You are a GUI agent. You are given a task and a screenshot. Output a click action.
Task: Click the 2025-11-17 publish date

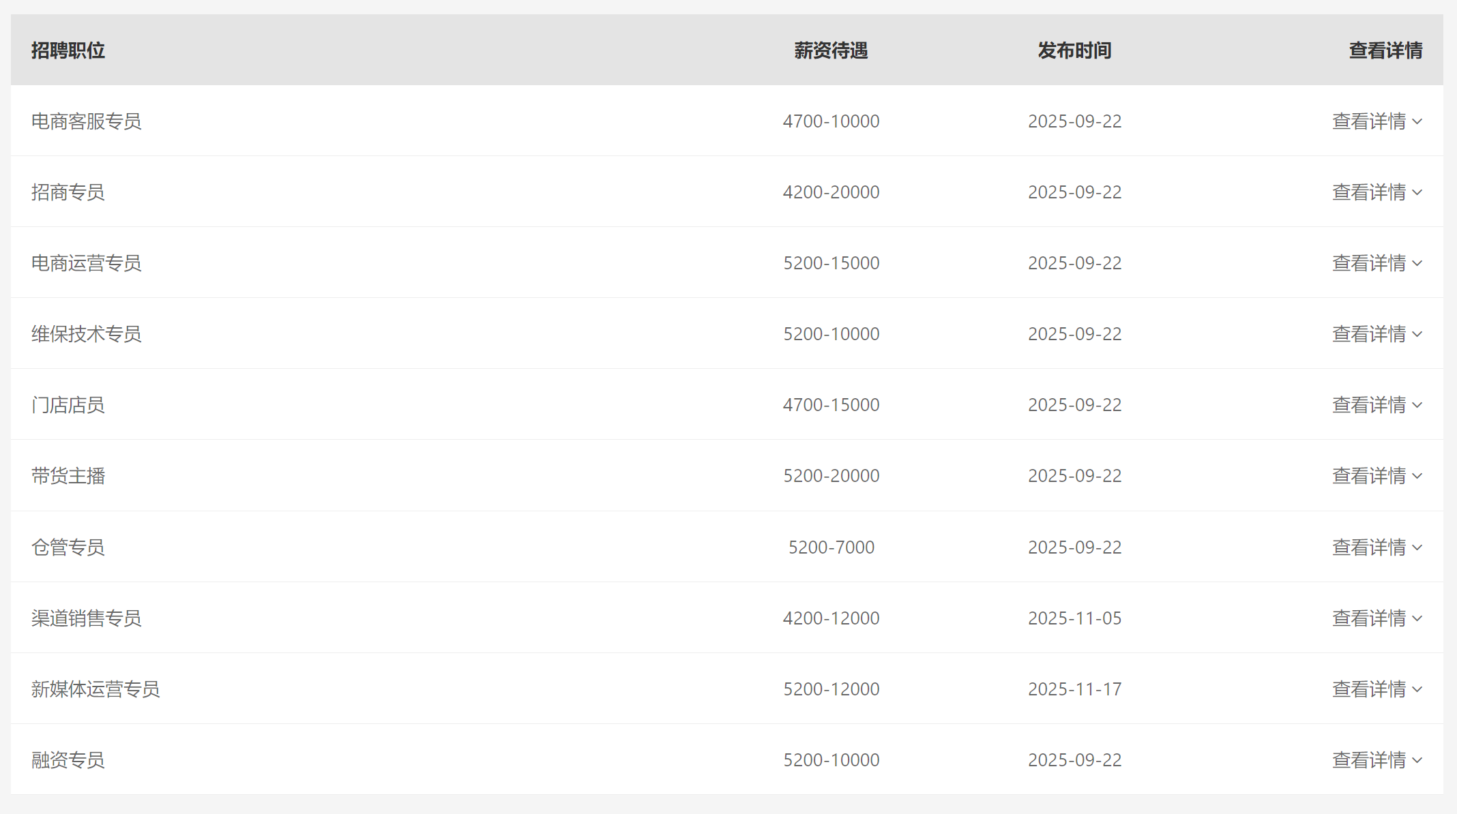[1074, 689]
